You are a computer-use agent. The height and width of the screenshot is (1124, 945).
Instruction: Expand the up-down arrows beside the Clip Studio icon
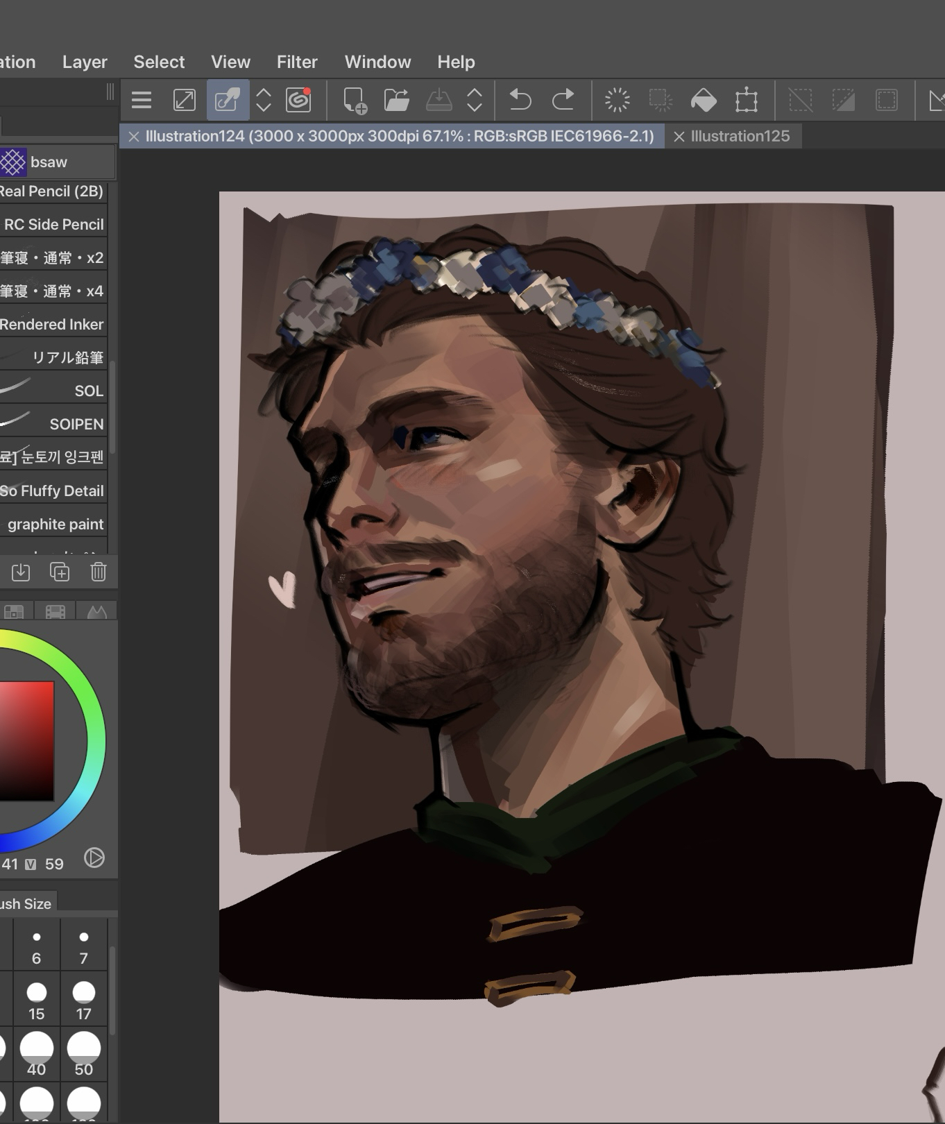tap(264, 101)
